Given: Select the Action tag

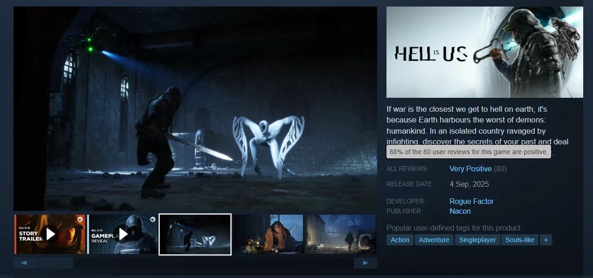Looking at the screenshot, I should click(x=400, y=240).
